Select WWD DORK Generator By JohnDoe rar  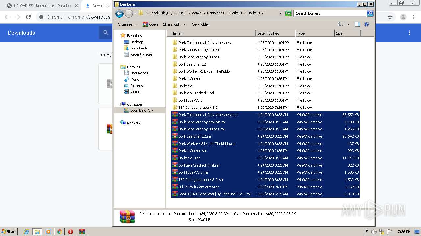(x=265, y=194)
